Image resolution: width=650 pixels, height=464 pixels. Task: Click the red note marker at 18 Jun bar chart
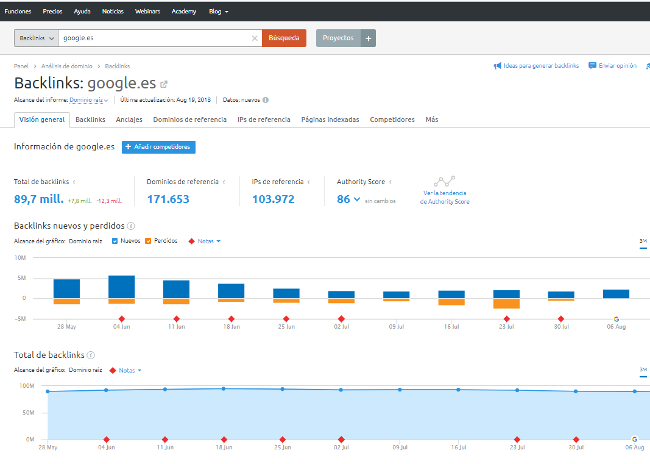point(231,319)
